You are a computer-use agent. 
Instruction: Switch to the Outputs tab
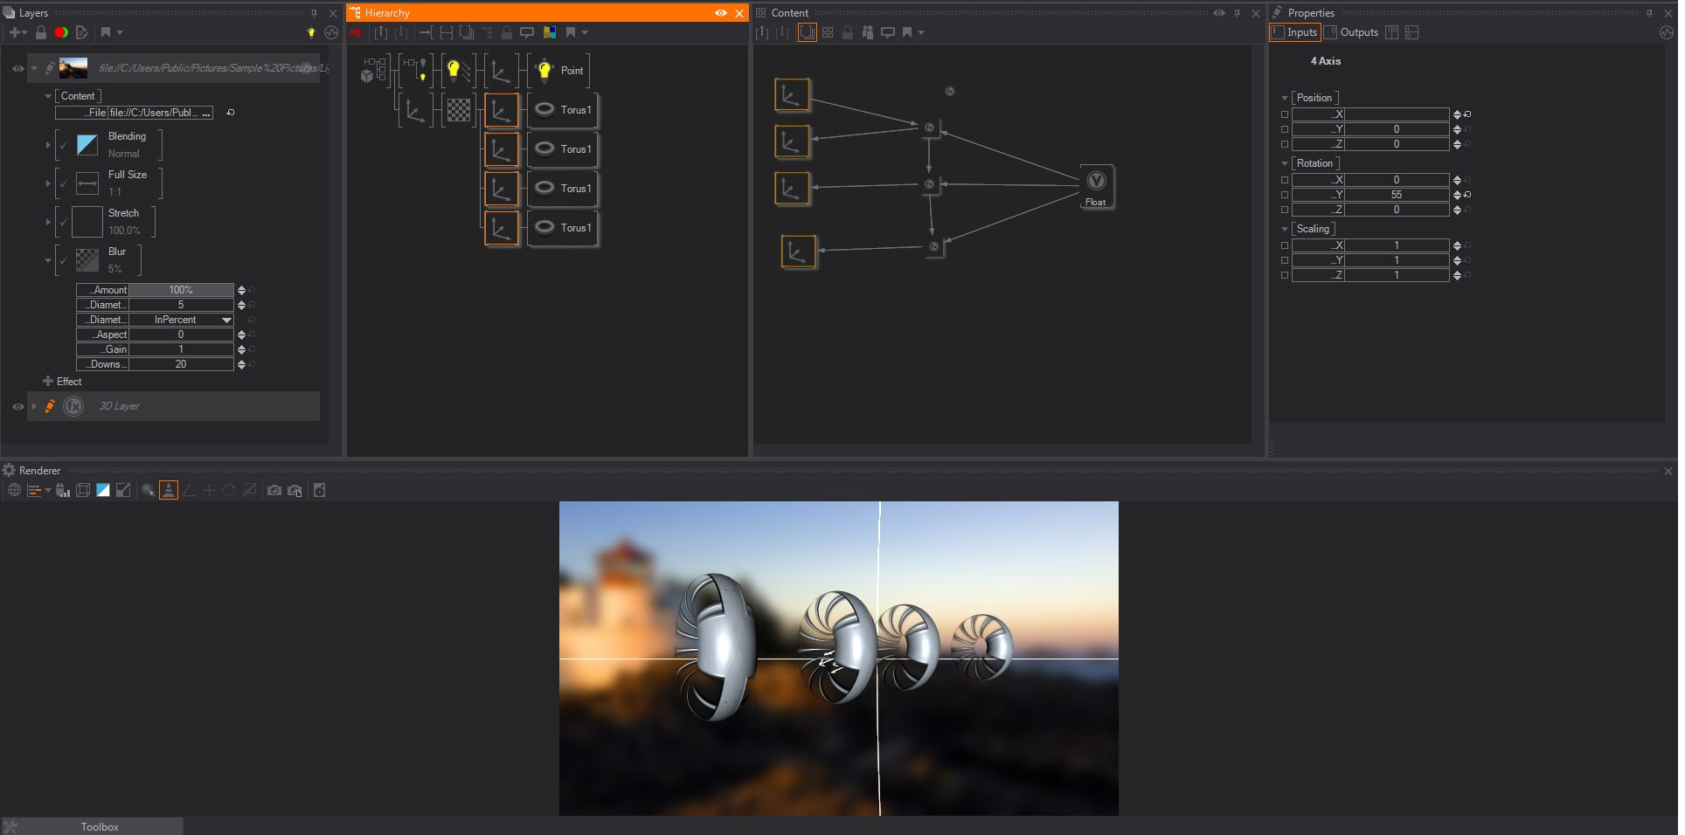click(1351, 32)
